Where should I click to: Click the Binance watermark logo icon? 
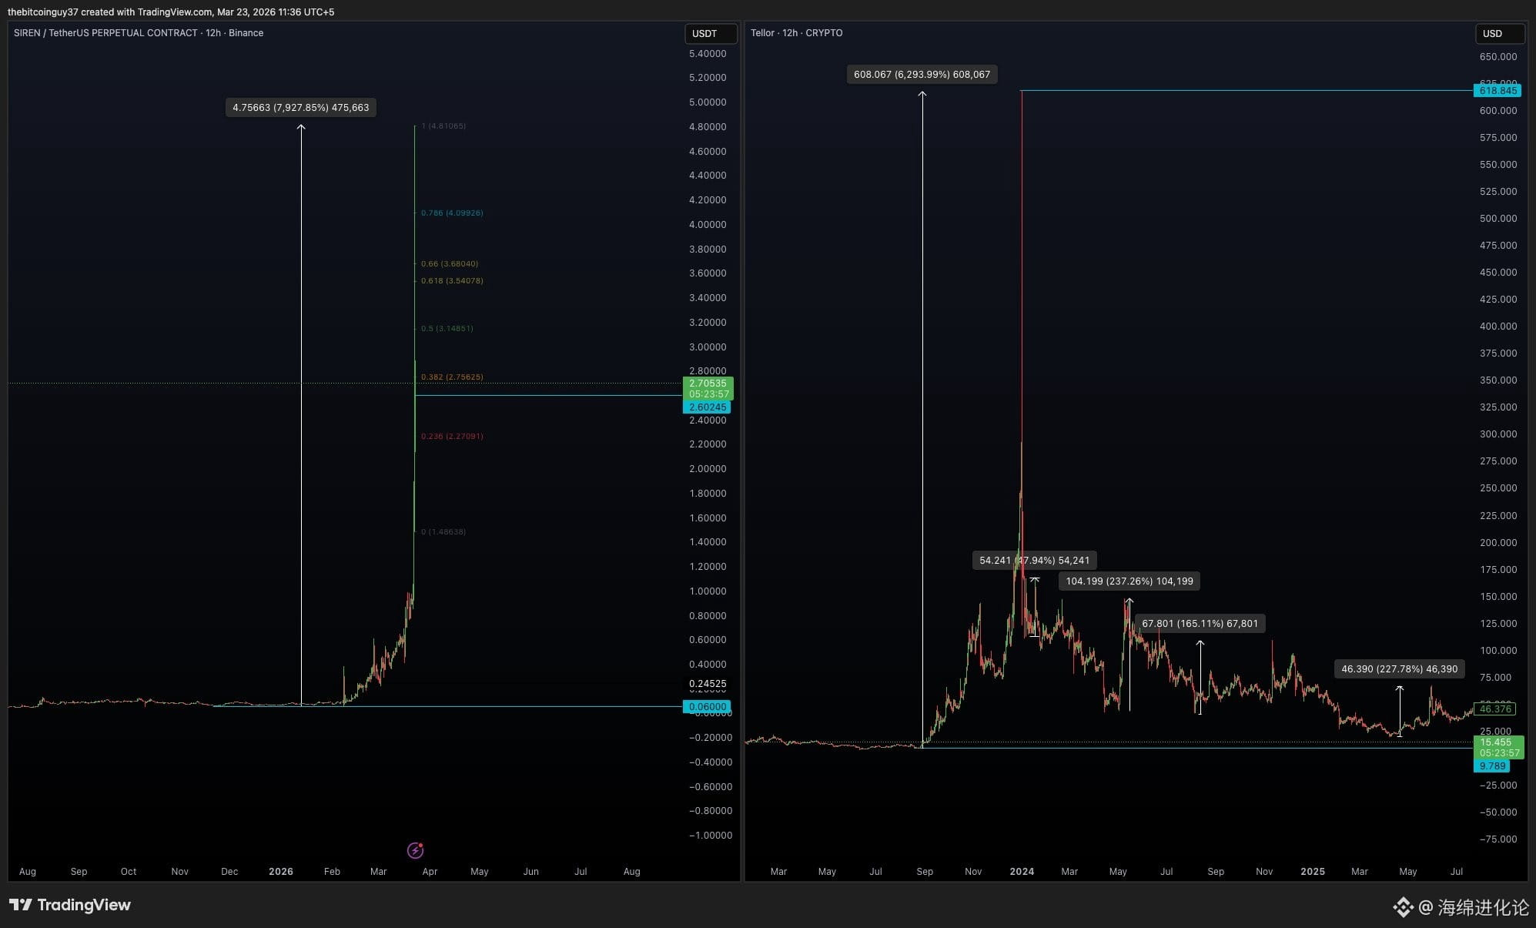click(1403, 907)
